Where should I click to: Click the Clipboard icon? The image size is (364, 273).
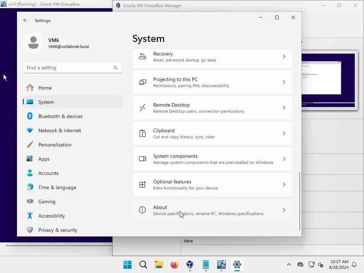coord(142,133)
